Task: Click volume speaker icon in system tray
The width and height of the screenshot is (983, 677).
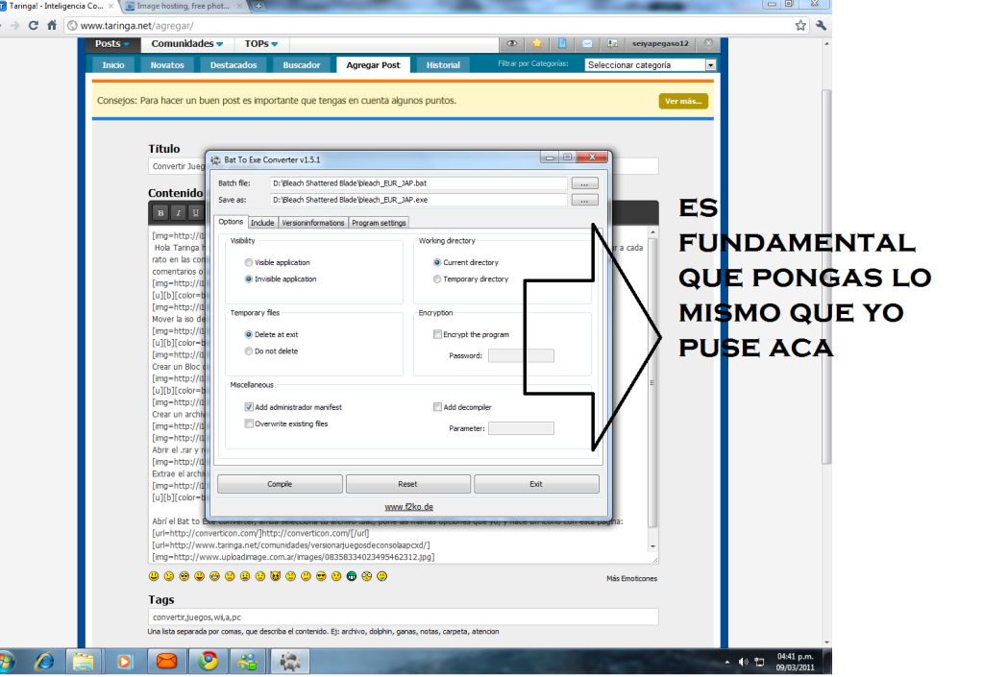Action: point(744,662)
